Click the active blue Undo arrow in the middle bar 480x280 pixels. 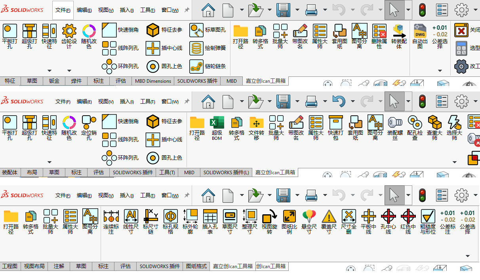[339, 101]
